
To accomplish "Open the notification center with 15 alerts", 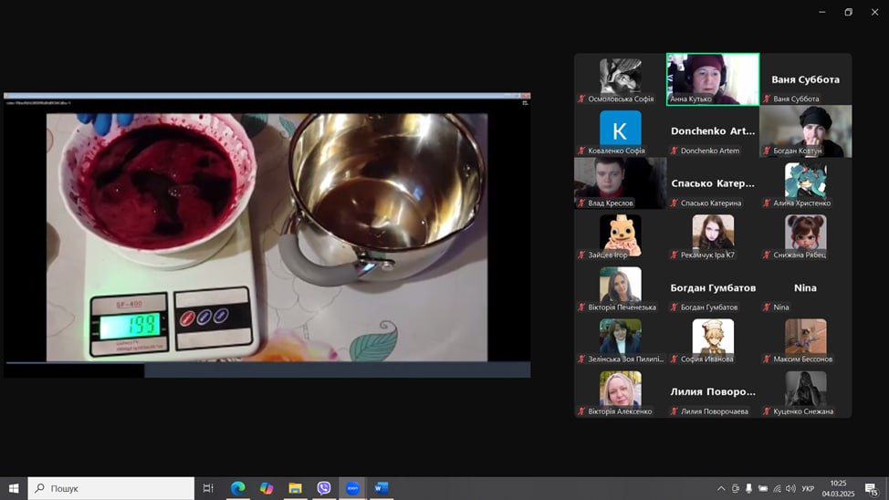I will click(x=873, y=489).
